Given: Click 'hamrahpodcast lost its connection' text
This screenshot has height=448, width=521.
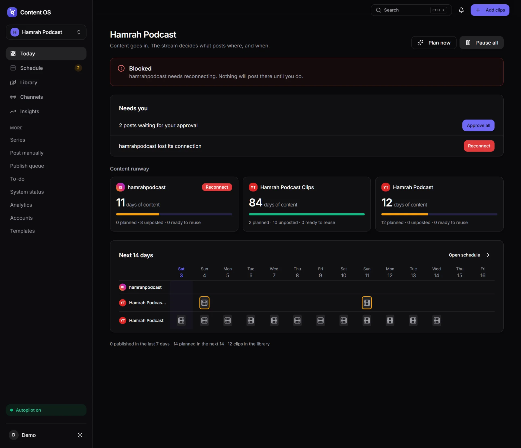Looking at the screenshot, I should coord(160,146).
